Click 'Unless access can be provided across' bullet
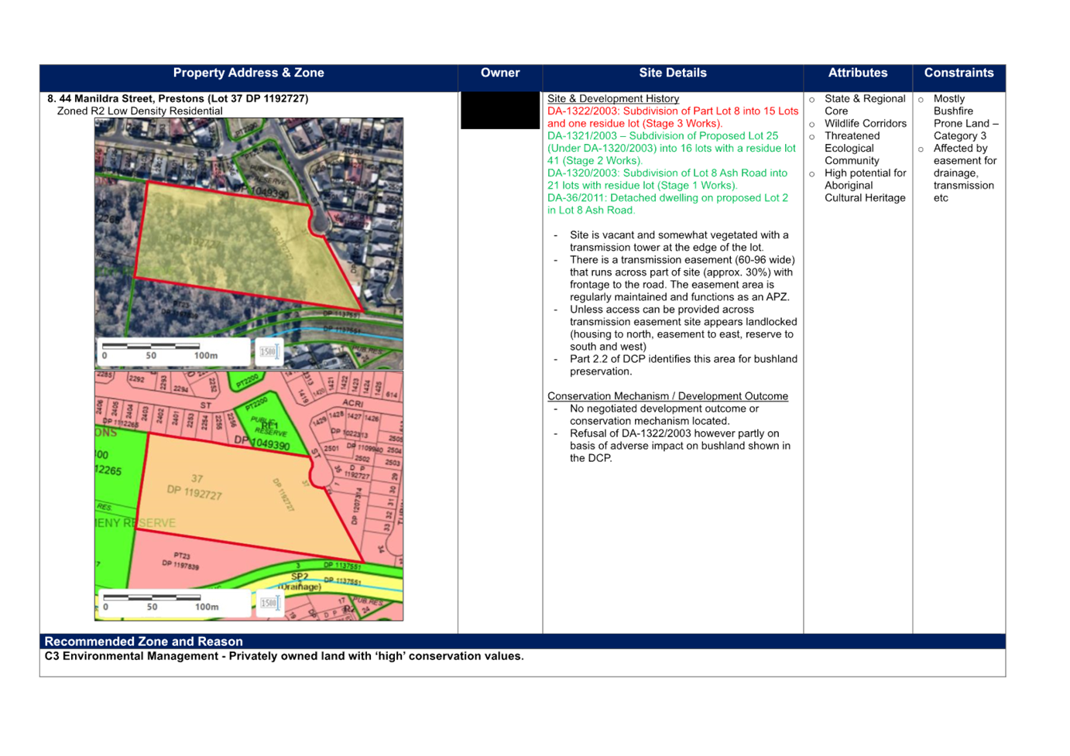The height and width of the screenshot is (756, 1070). coord(684,328)
